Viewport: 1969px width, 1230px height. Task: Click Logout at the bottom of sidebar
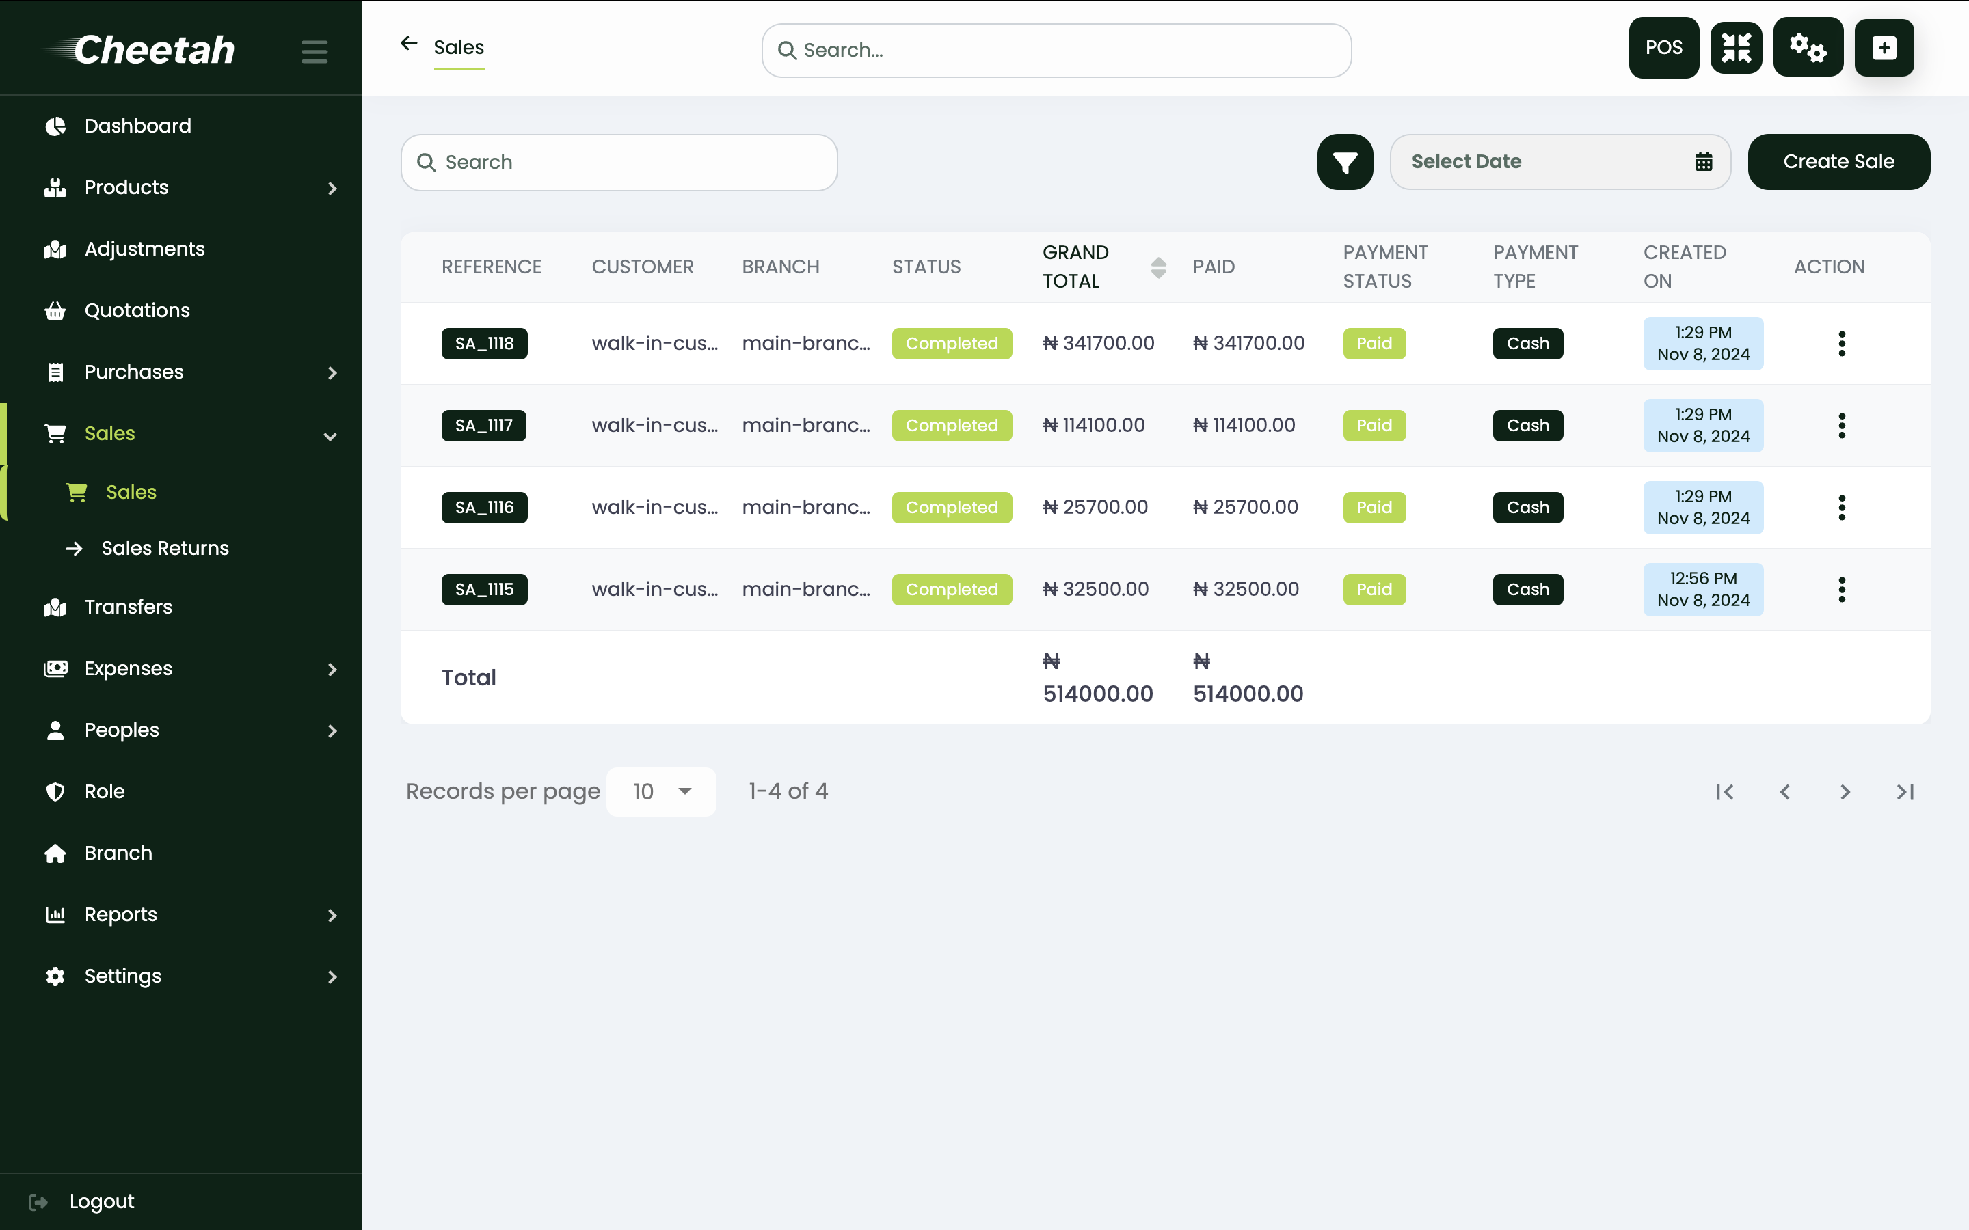point(101,1201)
